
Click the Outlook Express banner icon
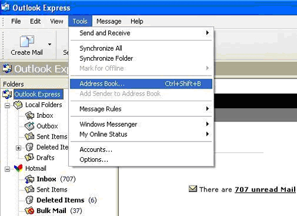(7, 68)
